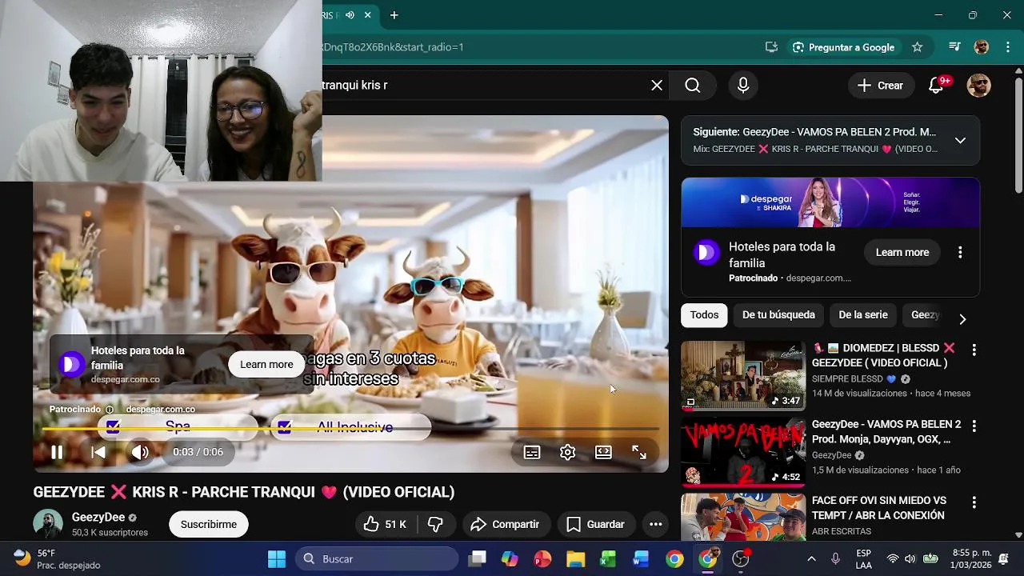This screenshot has width=1024, height=576.
Task: Open weather widget showing 56°F
Action: (x=58, y=558)
